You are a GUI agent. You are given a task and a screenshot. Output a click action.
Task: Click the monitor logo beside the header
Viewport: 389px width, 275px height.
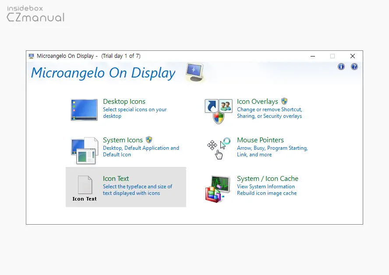[194, 72]
